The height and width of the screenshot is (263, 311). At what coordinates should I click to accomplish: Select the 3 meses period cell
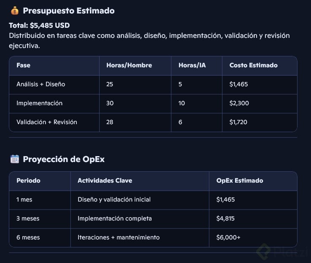tap(28, 218)
